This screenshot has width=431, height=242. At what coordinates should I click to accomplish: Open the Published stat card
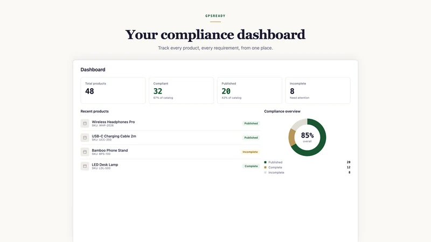tap(249, 90)
